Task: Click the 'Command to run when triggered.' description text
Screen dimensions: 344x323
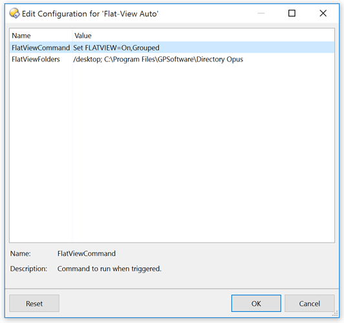Action: (x=109, y=269)
